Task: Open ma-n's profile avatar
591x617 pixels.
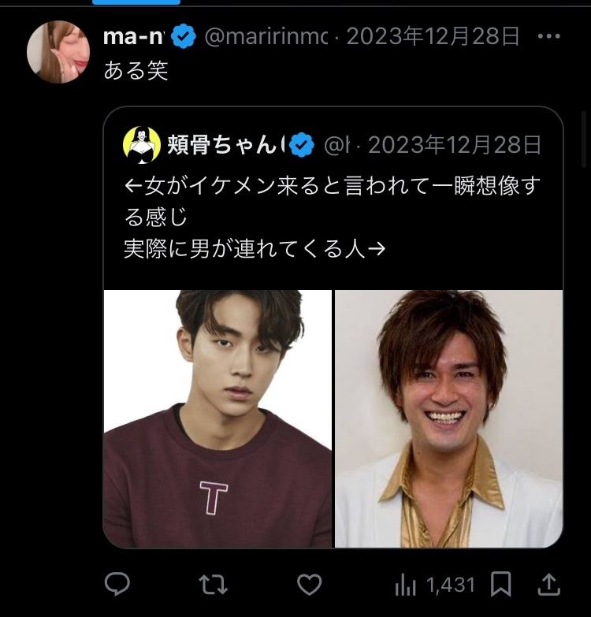Action: pos(58,52)
